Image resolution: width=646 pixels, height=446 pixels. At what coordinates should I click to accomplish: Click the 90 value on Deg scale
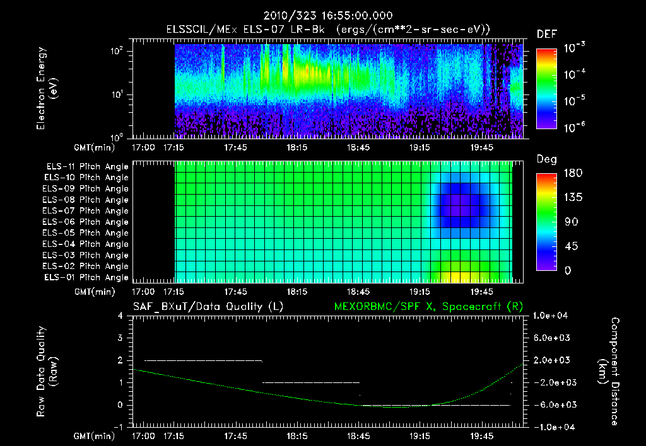(x=571, y=222)
